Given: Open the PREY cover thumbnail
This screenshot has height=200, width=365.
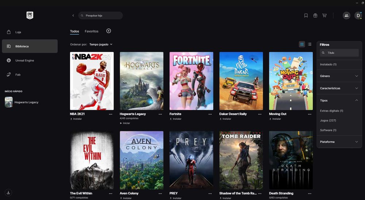Looking at the screenshot, I should click(191, 160).
